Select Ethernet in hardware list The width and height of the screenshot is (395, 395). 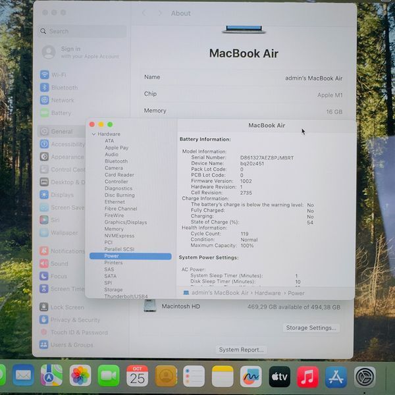(x=115, y=202)
